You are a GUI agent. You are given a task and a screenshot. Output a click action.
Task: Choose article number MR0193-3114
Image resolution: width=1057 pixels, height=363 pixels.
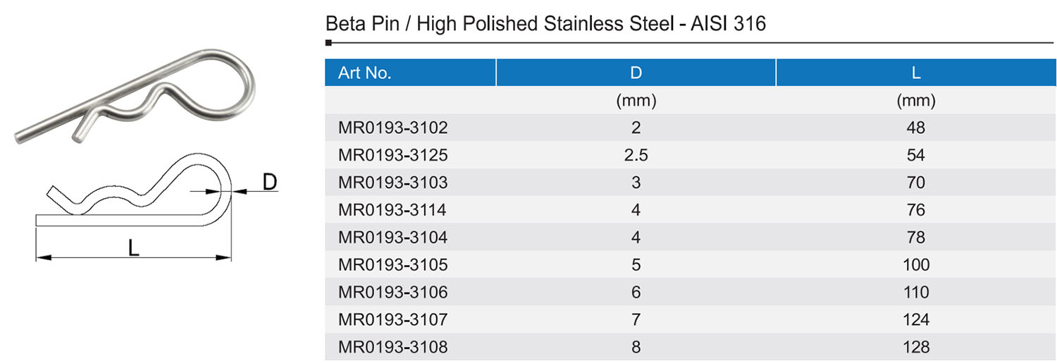[x=392, y=210]
